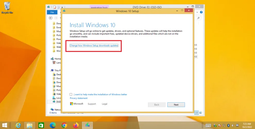Launch Google Chrome from taskbar
255x129 pixels.
click(x=64, y=125)
